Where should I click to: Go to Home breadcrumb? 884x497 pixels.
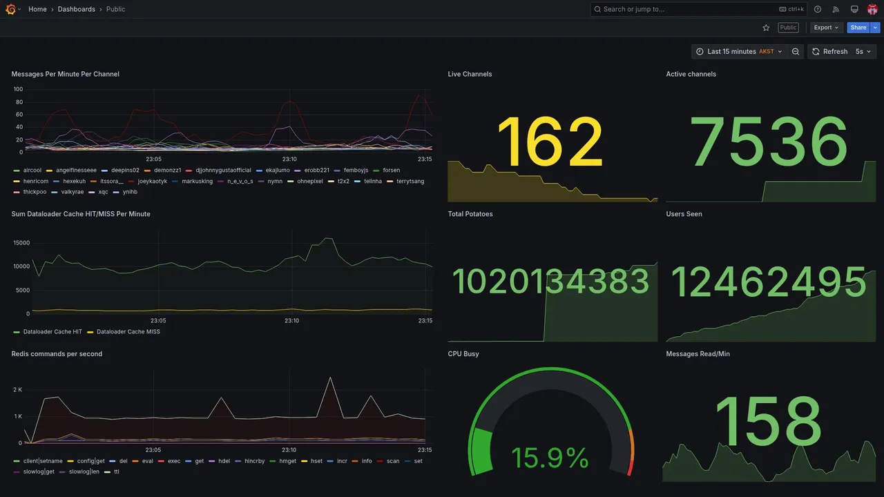37,9
